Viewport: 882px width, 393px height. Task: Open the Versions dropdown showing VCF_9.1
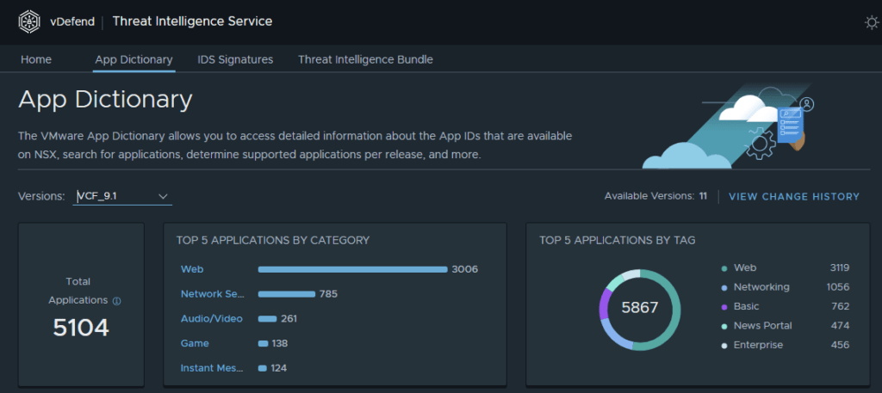click(122, 196)
